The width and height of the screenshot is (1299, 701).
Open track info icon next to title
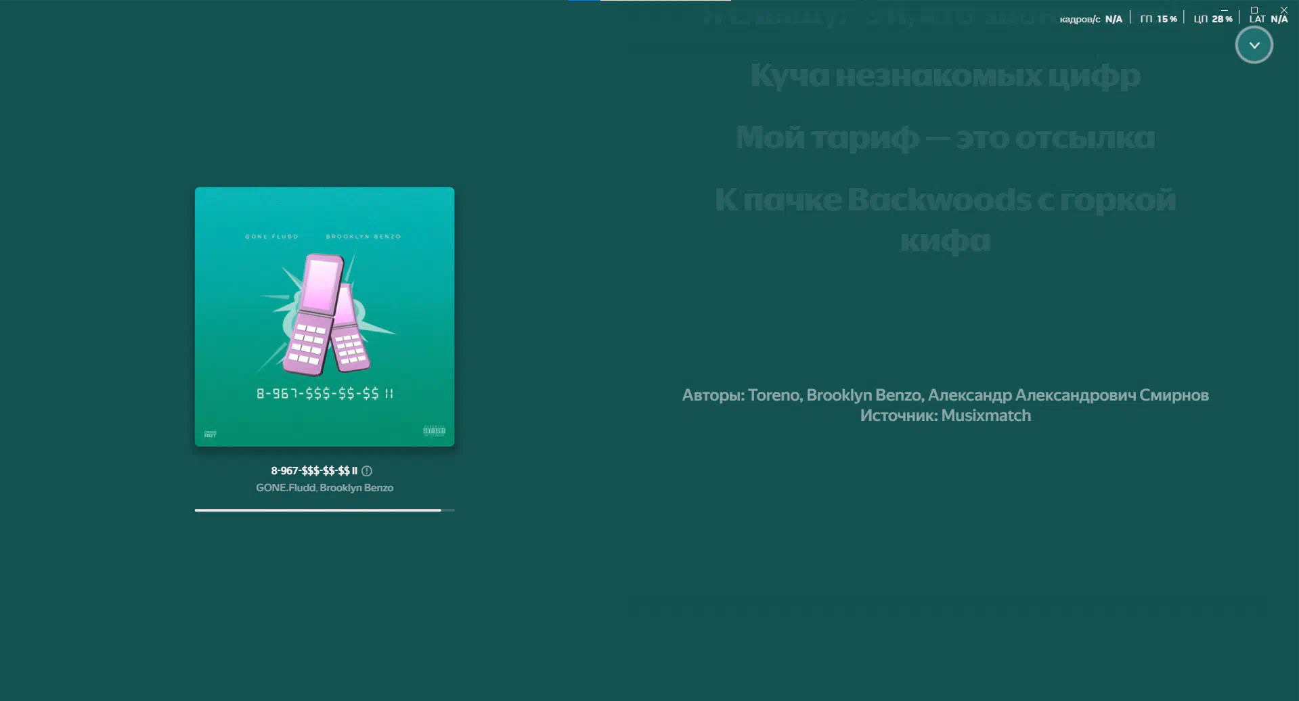(367, 471)
